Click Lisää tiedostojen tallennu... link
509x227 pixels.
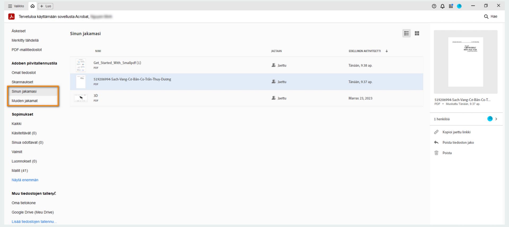34,222
